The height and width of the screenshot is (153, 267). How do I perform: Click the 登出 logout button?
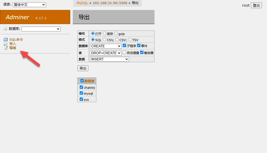pyautogui.click(x=256, y=5)
